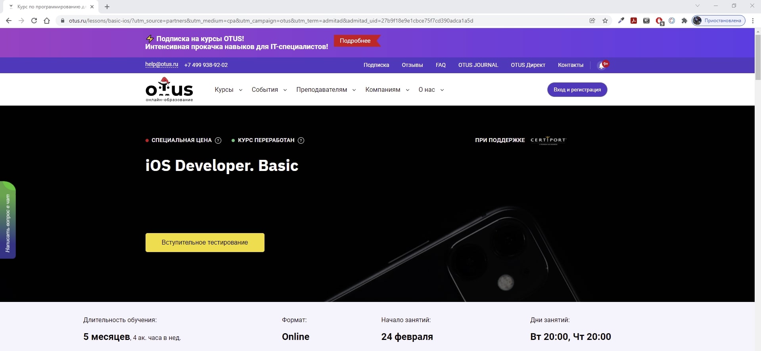Open a new browser tab

click(x=107, y=7)
